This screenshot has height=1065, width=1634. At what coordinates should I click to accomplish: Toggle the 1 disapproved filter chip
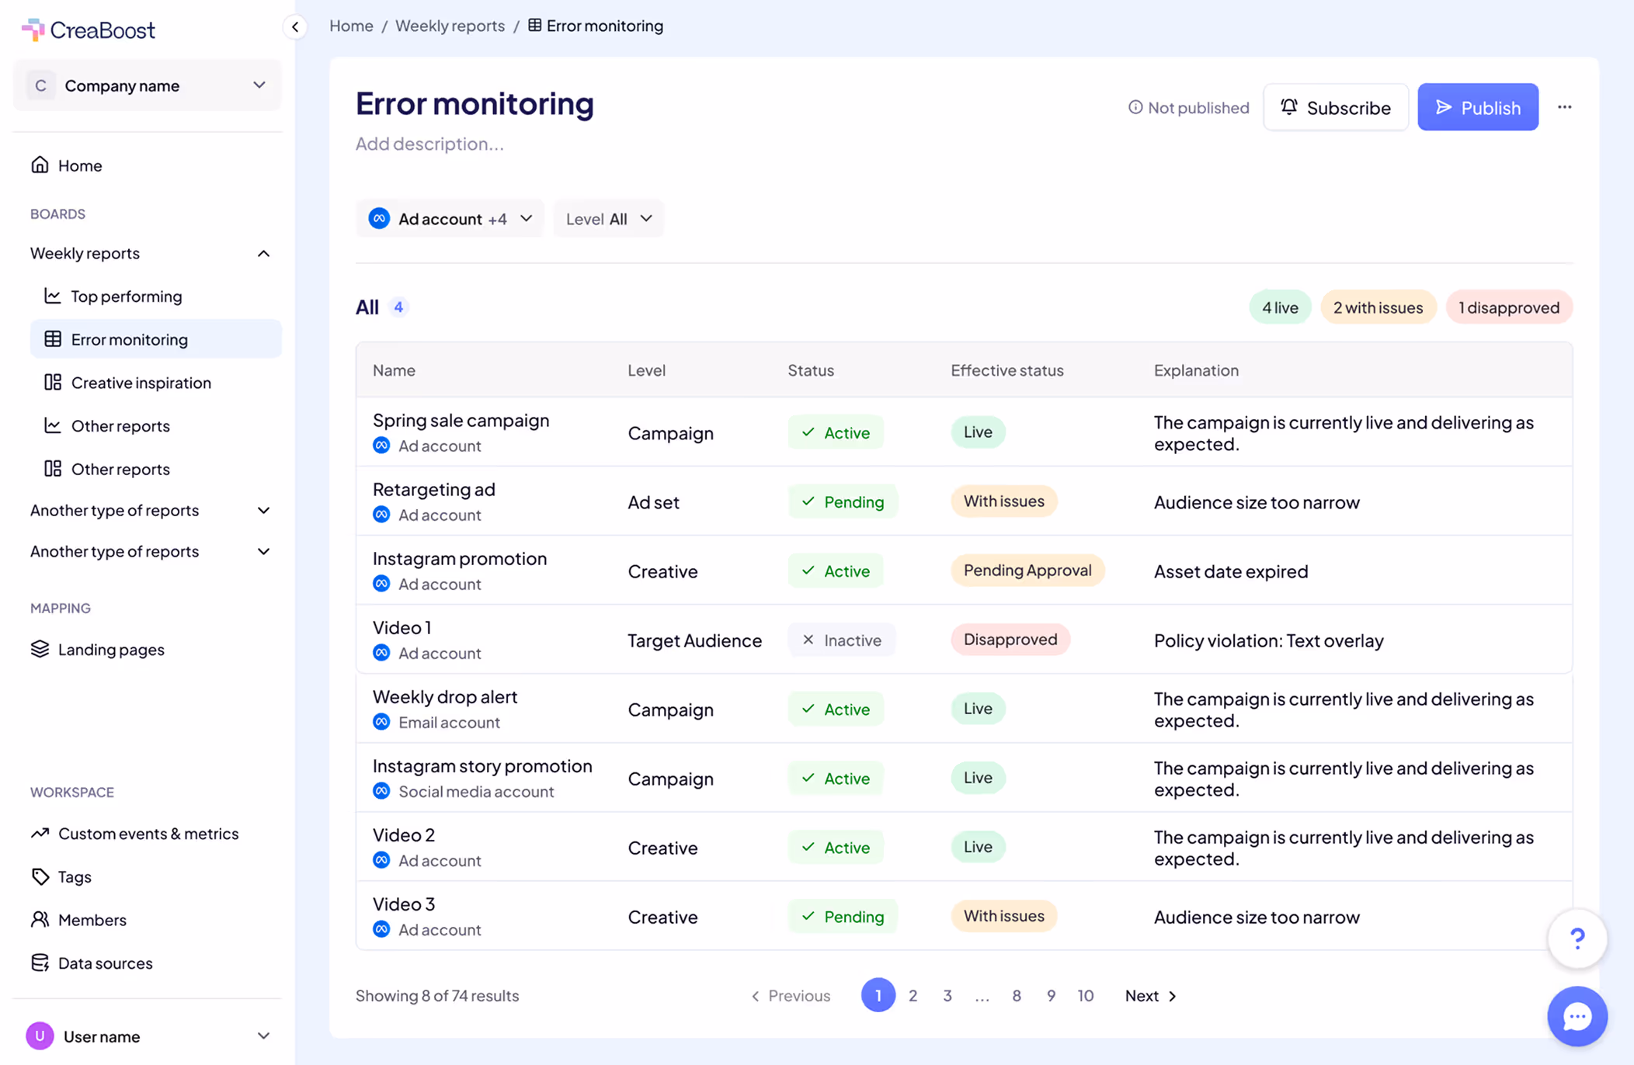[x=1508, y=307]
